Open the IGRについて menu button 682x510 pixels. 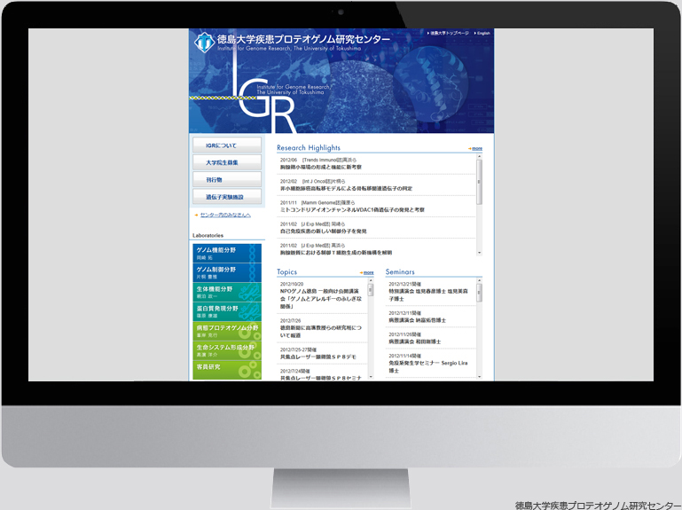(227, 145)
